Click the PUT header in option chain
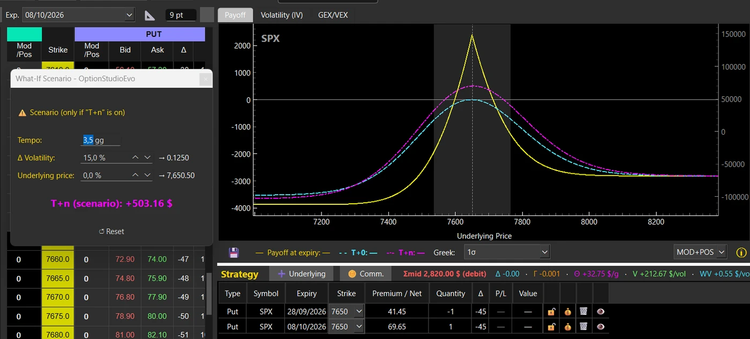The width and height of the screenshot is (750, 339). [x=140, y=34]
